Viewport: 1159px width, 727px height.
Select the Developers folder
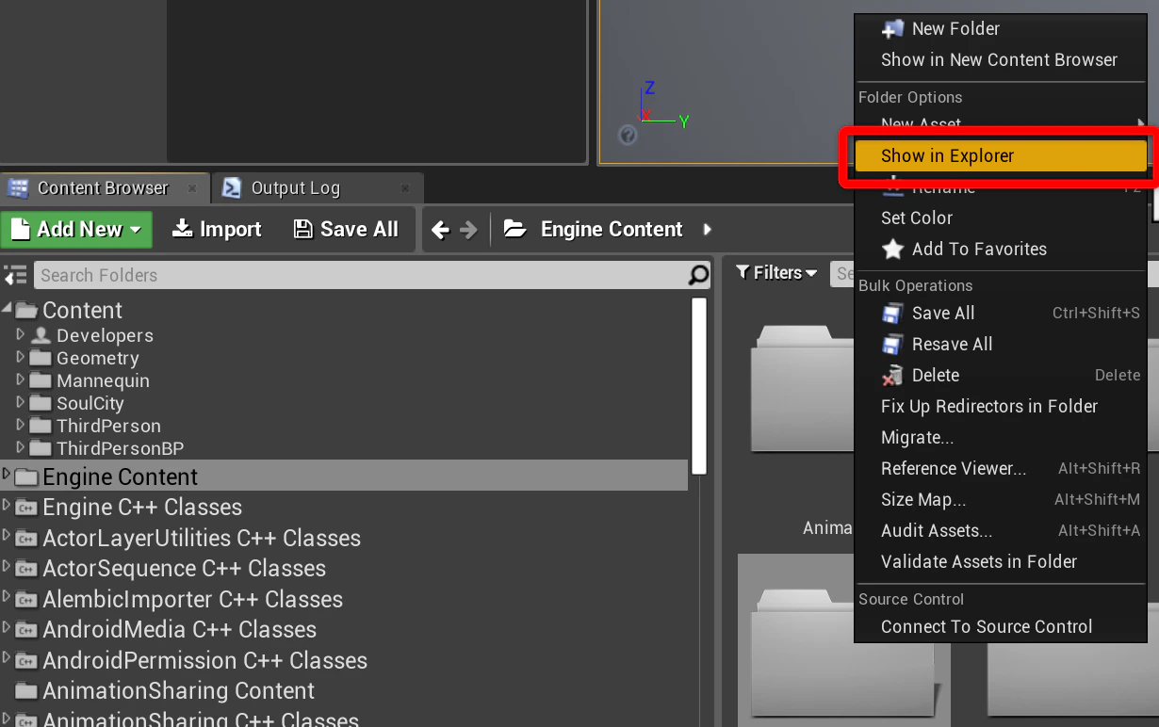tap(105, 335)
